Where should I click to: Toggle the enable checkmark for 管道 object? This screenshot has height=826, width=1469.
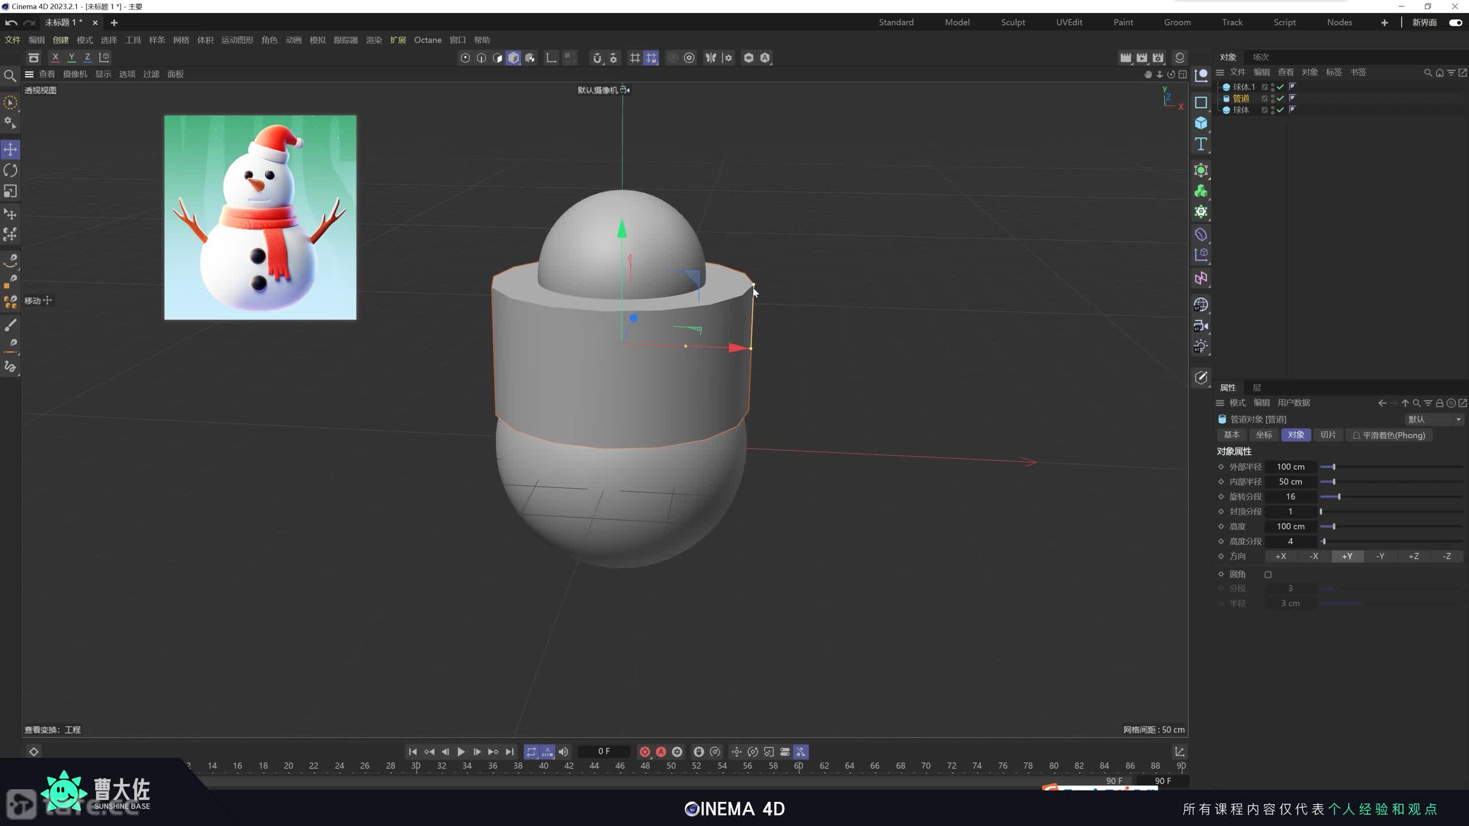pos(1280,99)
